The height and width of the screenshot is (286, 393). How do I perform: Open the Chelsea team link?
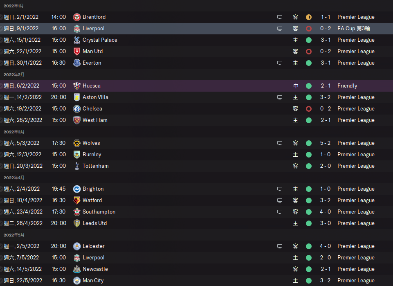coord(92,109)
